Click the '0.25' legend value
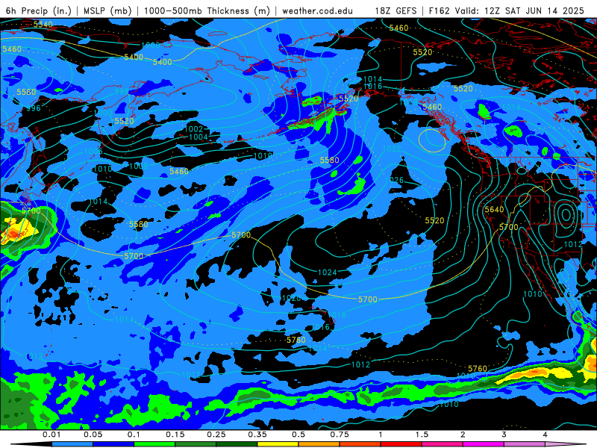The width and height of the screenshot is (597, 448). (x=216, y=435)
